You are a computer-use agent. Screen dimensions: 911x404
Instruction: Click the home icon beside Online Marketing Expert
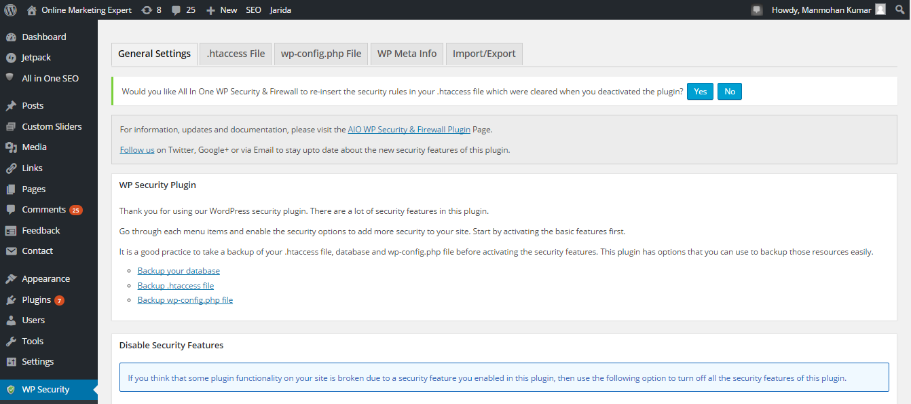pyautogui.click(x=32, y=10)
